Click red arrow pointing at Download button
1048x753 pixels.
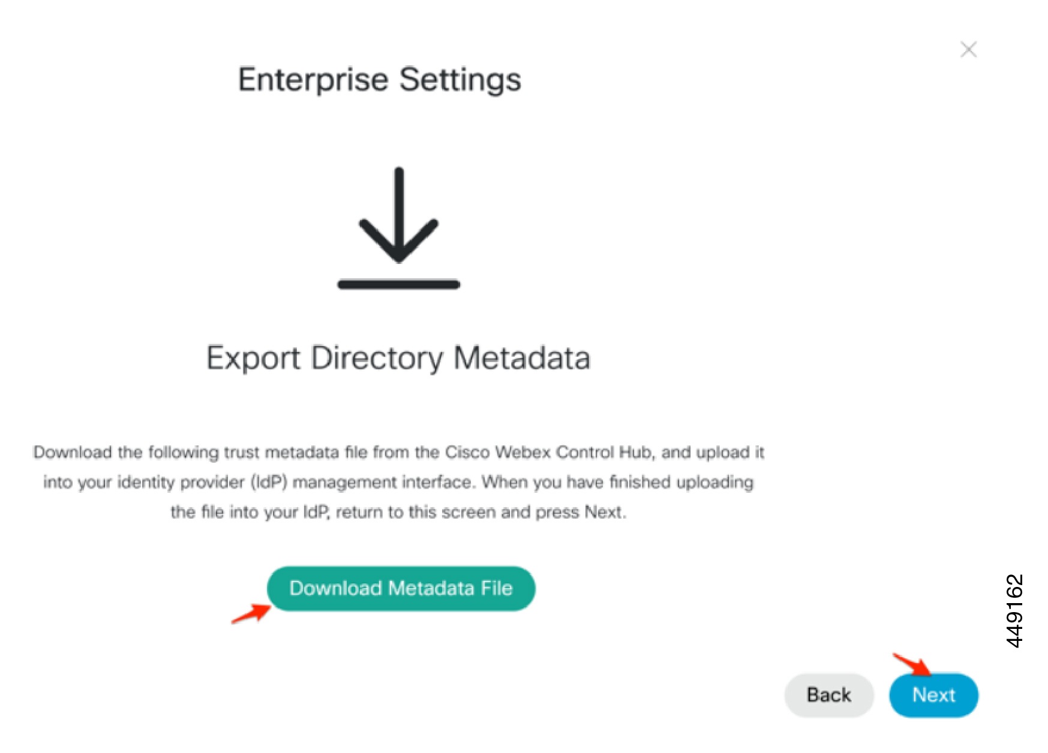point(251,614)
